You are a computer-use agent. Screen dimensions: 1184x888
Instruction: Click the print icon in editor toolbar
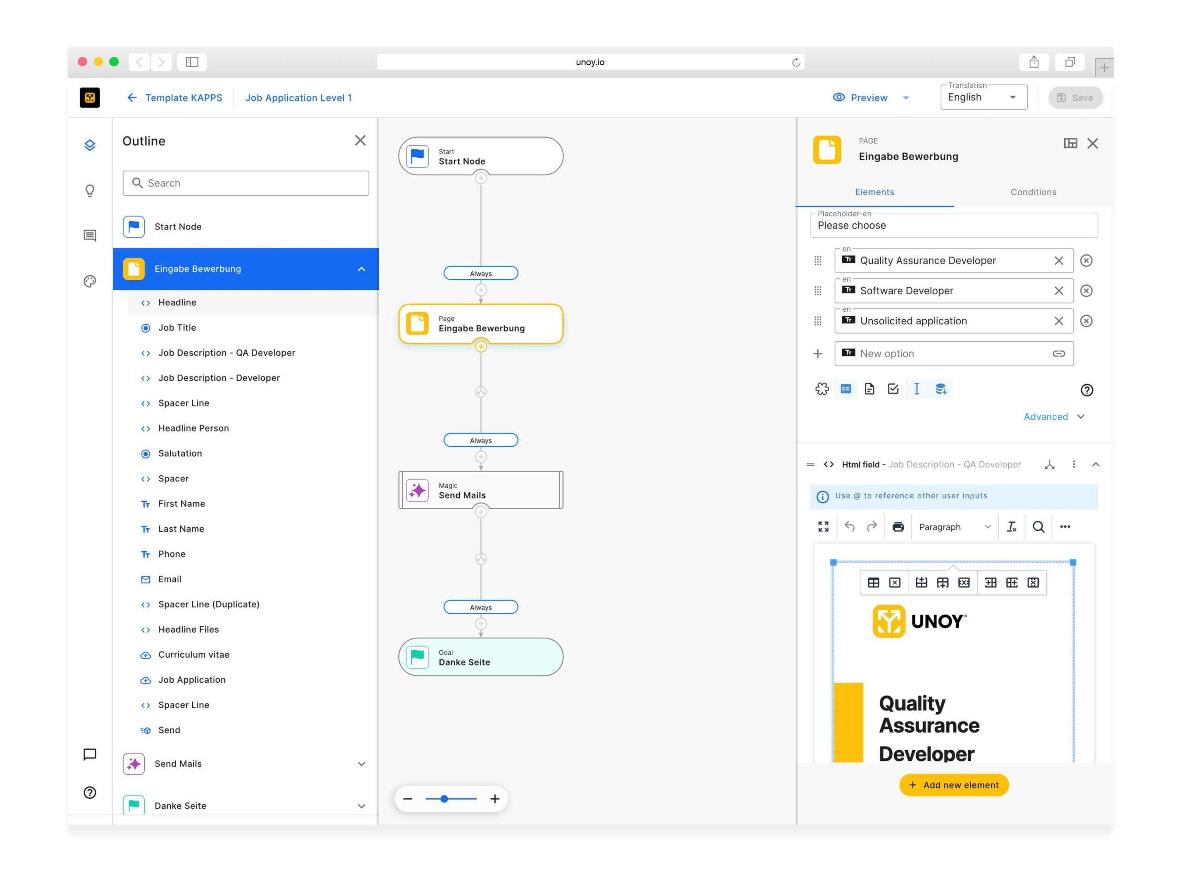point(898,527)
